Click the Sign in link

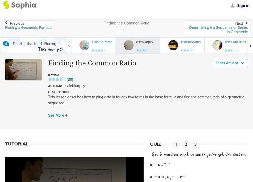point(243,5)
